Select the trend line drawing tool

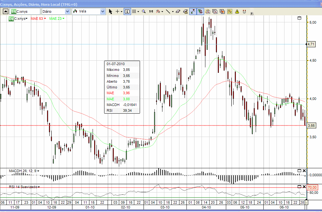coord(168,11)
